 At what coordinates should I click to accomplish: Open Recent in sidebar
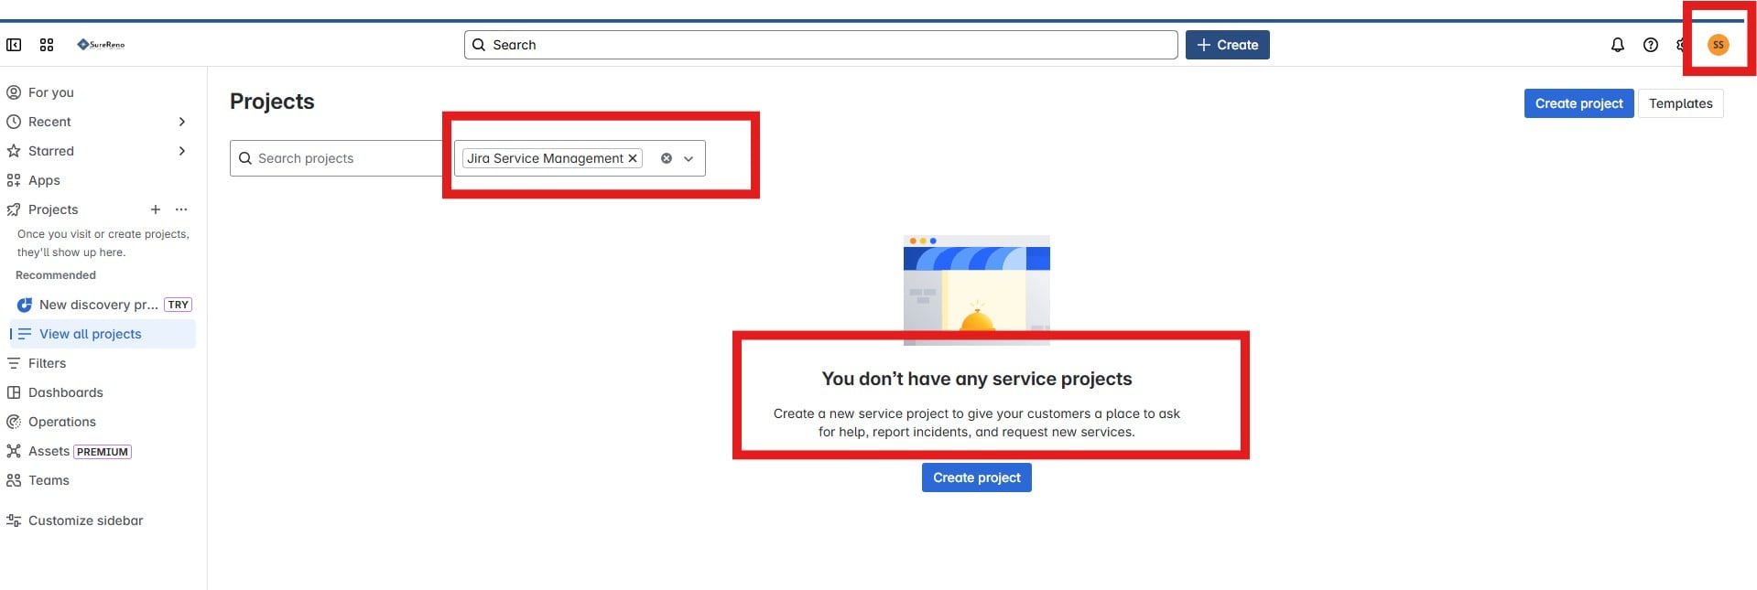pyautogui.click(x=49, y=122)
